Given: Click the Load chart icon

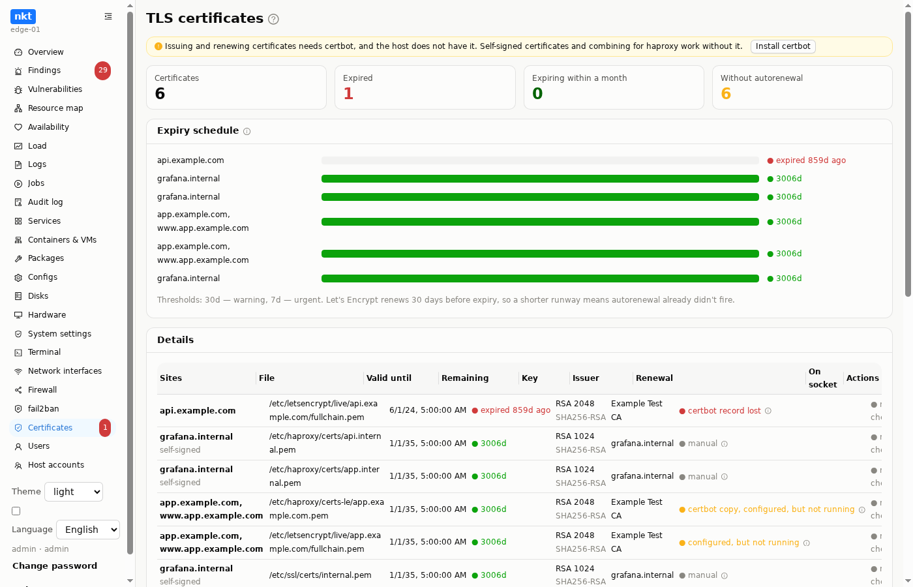Looking at the screenshot, I should pyautogui.click(x=18, y=146).
